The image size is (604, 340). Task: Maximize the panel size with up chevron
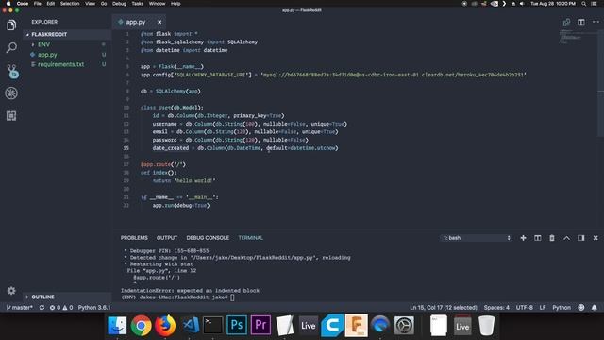[x=566, y=238]
